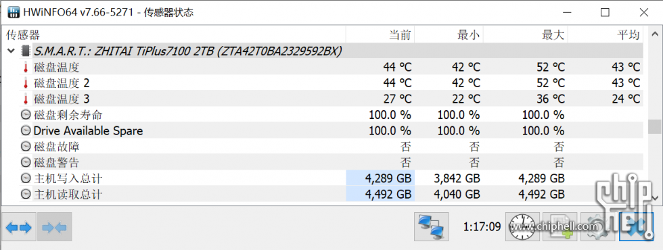Open the network remote monitoring computers icon
Viewport: 663px width, 250px height.
coord(432,227)
